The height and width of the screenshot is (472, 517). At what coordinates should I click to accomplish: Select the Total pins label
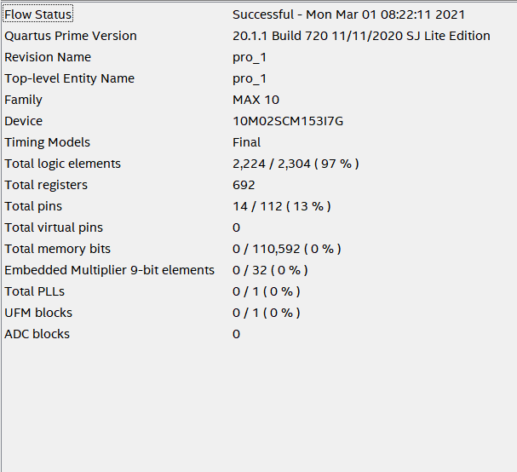33,206
